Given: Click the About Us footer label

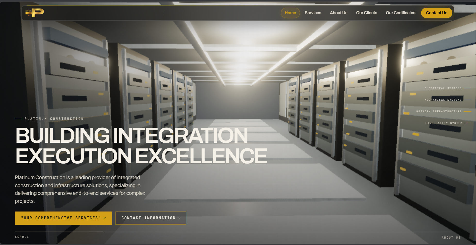Looking at the screenshot, I should 451,238.
